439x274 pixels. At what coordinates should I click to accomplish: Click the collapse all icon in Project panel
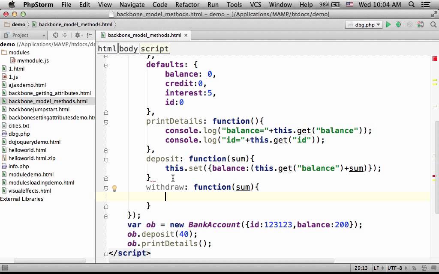click(65, 35)
